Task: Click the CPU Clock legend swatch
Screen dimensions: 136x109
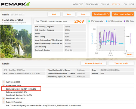Action: click(x=124, y=21)
